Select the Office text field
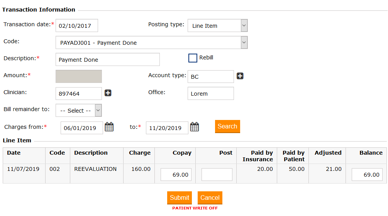This screenshot has height=216, width=388. coord(210,93)
